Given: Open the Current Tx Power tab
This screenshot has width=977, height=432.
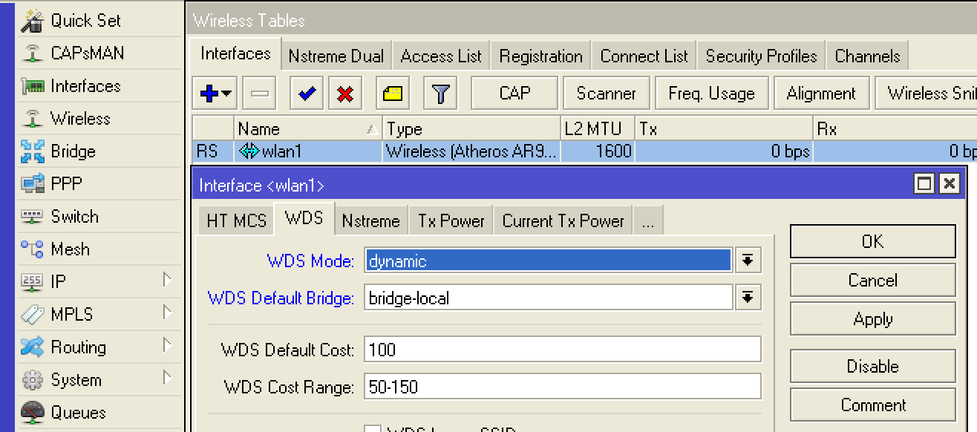Looking at the screenshot, I should click(563, 221).
